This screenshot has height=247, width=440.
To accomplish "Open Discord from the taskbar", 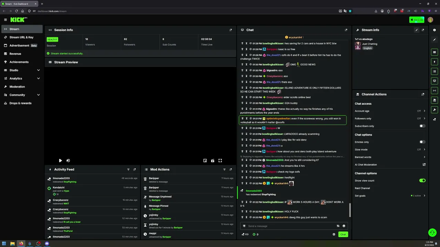I will [47, 244].
